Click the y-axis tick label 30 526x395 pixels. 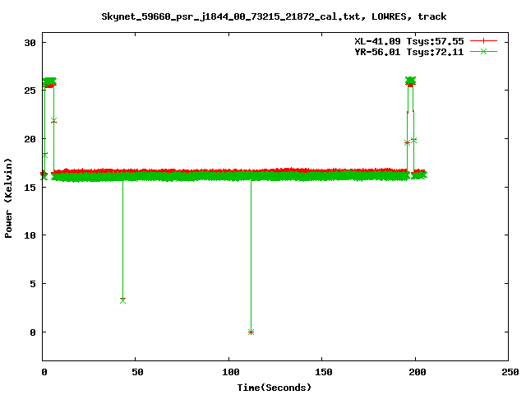[30, 43]
